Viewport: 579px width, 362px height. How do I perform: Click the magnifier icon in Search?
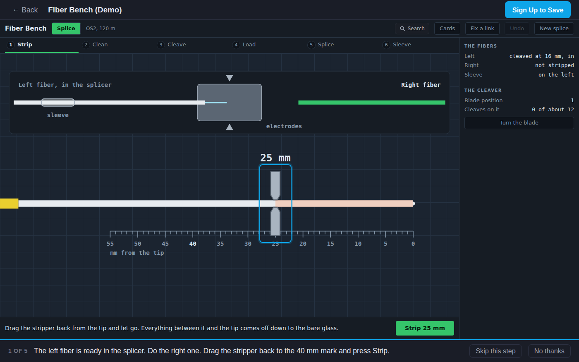click(x=402, y=29)
